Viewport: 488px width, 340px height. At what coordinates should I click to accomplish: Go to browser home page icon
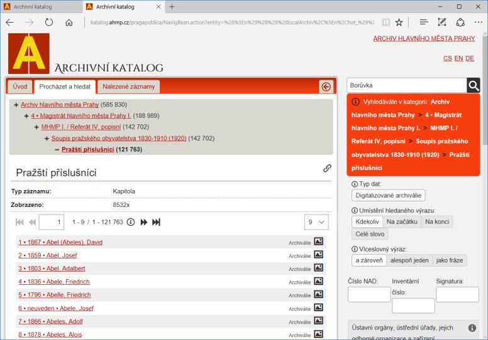(x=69, y=23)
